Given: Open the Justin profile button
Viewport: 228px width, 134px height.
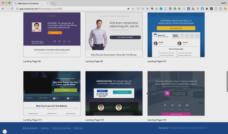Looking at the screenshot, I should click(x=223, y=3).
